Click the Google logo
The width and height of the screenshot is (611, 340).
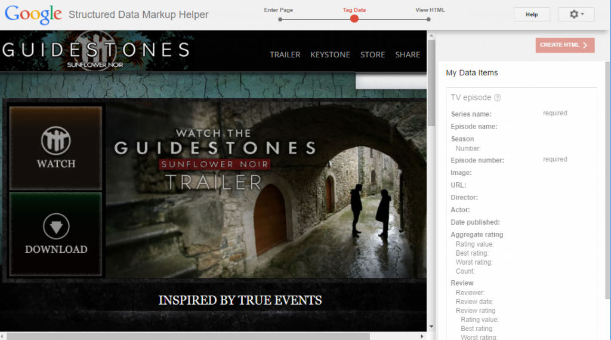point(33,14)
